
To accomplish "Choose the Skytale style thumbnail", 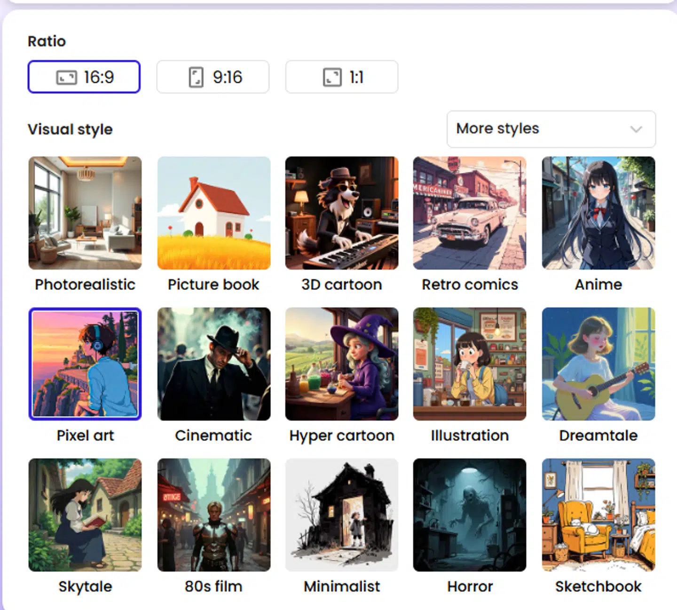I will [x=85, y=515].
